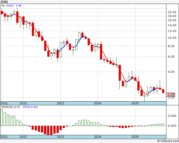The image size is (179, 143).
Task: Click 2024 on price chart time axis
Action: pos(98,103)
